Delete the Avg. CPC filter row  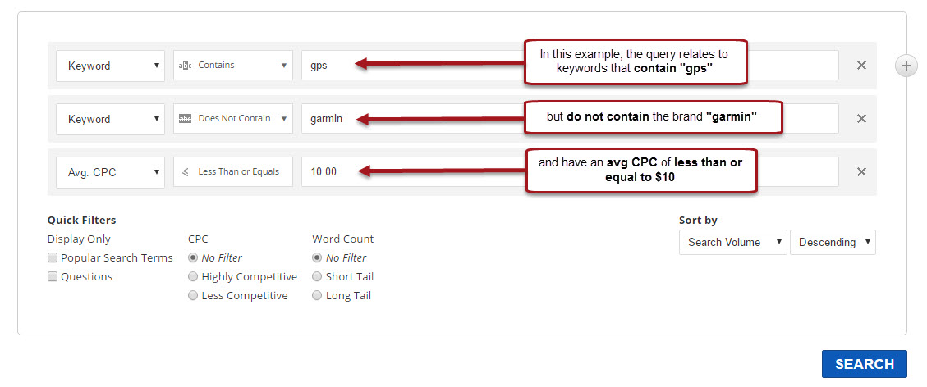861,172
